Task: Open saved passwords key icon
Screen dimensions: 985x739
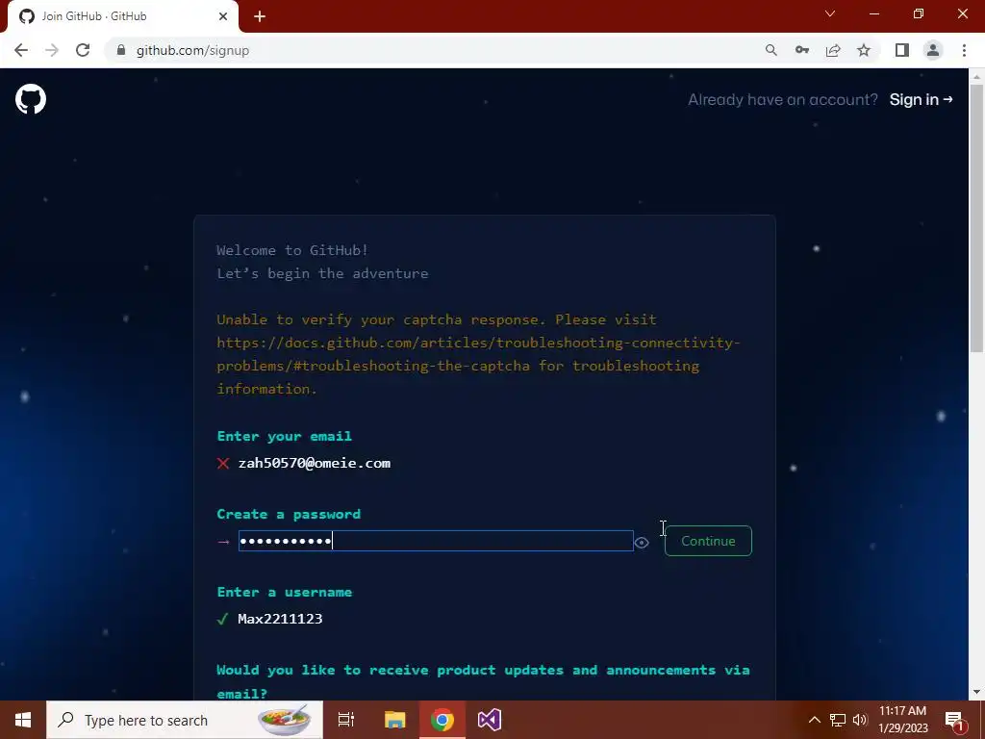Action: (x=802, y=50)
